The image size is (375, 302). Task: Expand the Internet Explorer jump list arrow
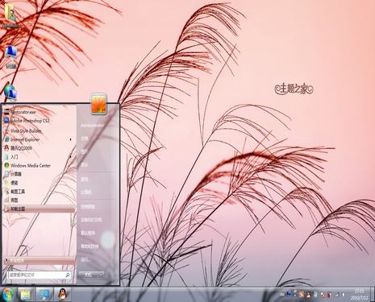[x=71, y=139]
